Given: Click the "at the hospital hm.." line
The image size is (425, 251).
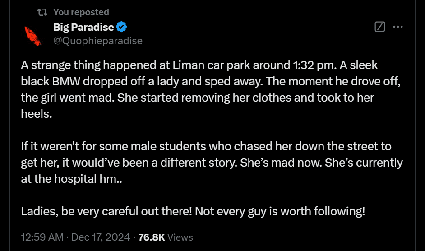Looking at the screenshot, I should 72,179.
